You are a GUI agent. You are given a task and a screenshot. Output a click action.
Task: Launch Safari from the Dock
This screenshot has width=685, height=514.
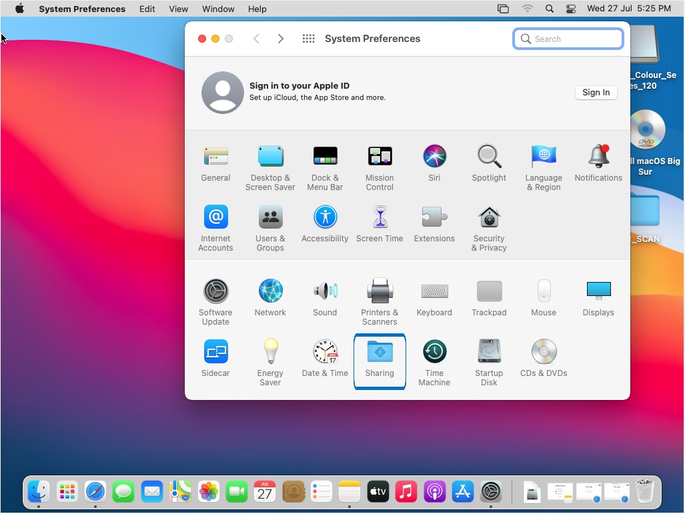(95, 493)
